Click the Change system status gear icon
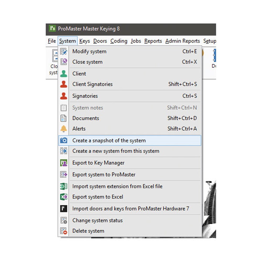This screenshot has width=262, height=262. pos(63,220)
